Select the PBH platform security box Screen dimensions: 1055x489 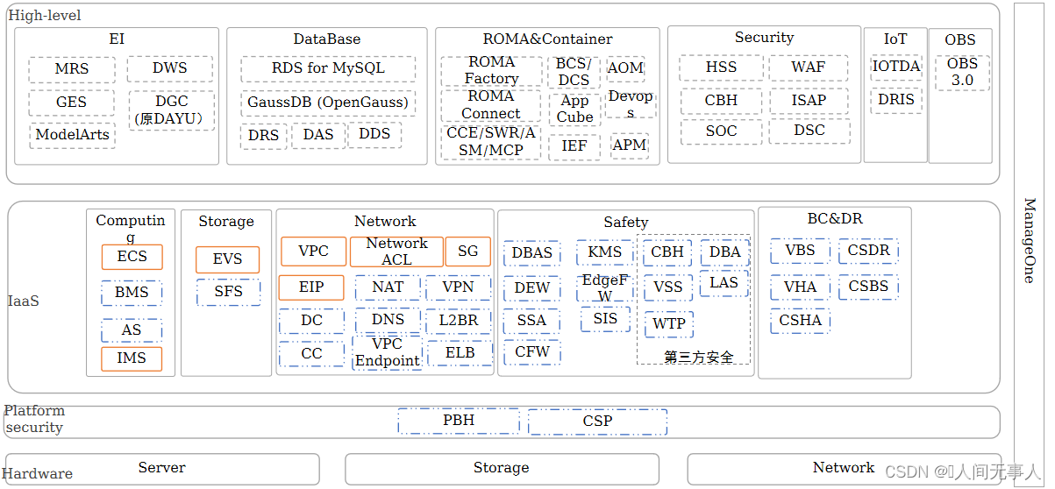[458, 421]
